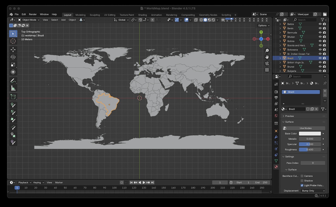Click the red X axis gizmo
This screenshot has height=207, width=336.
[x=268, y=39]
